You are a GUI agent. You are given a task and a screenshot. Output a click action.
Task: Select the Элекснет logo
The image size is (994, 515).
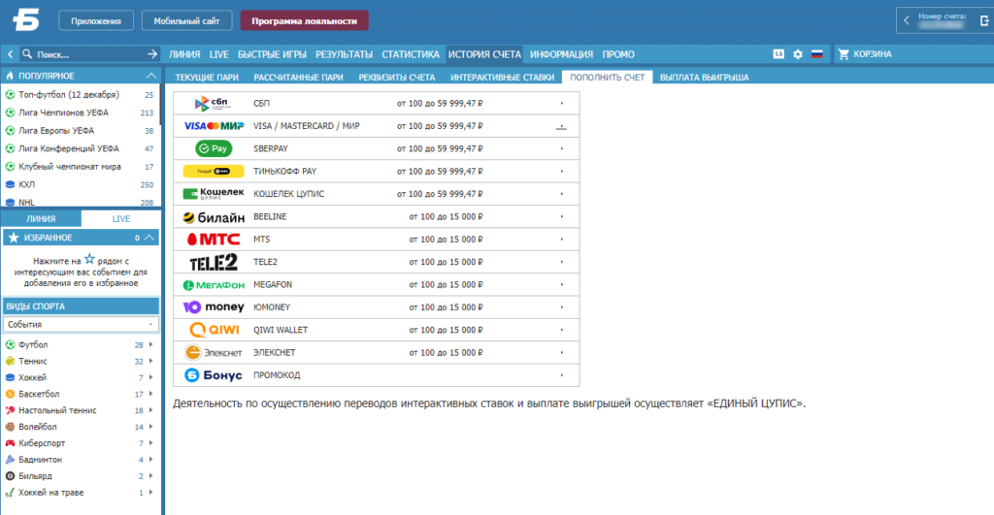pos(214,353)
